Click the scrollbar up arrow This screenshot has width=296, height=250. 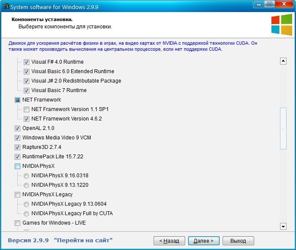click(283, 61)
